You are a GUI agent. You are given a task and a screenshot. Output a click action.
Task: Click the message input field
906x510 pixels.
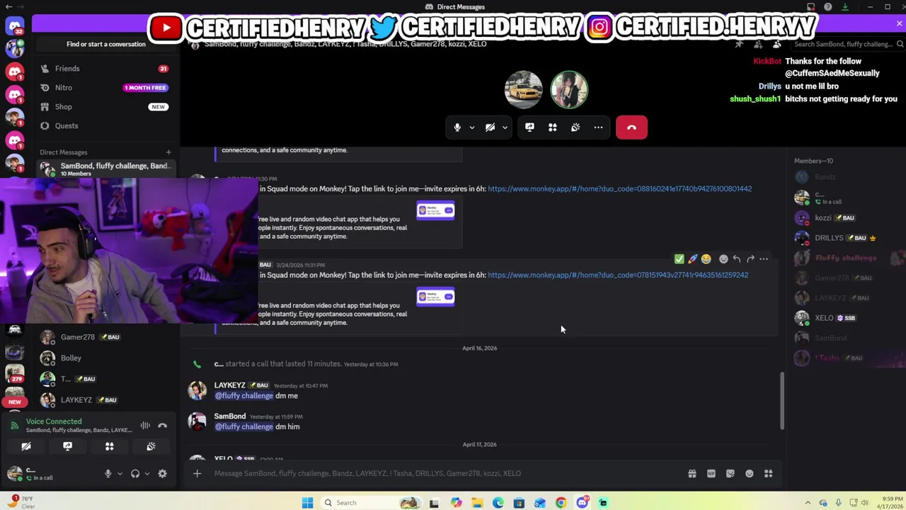(446, 473)
